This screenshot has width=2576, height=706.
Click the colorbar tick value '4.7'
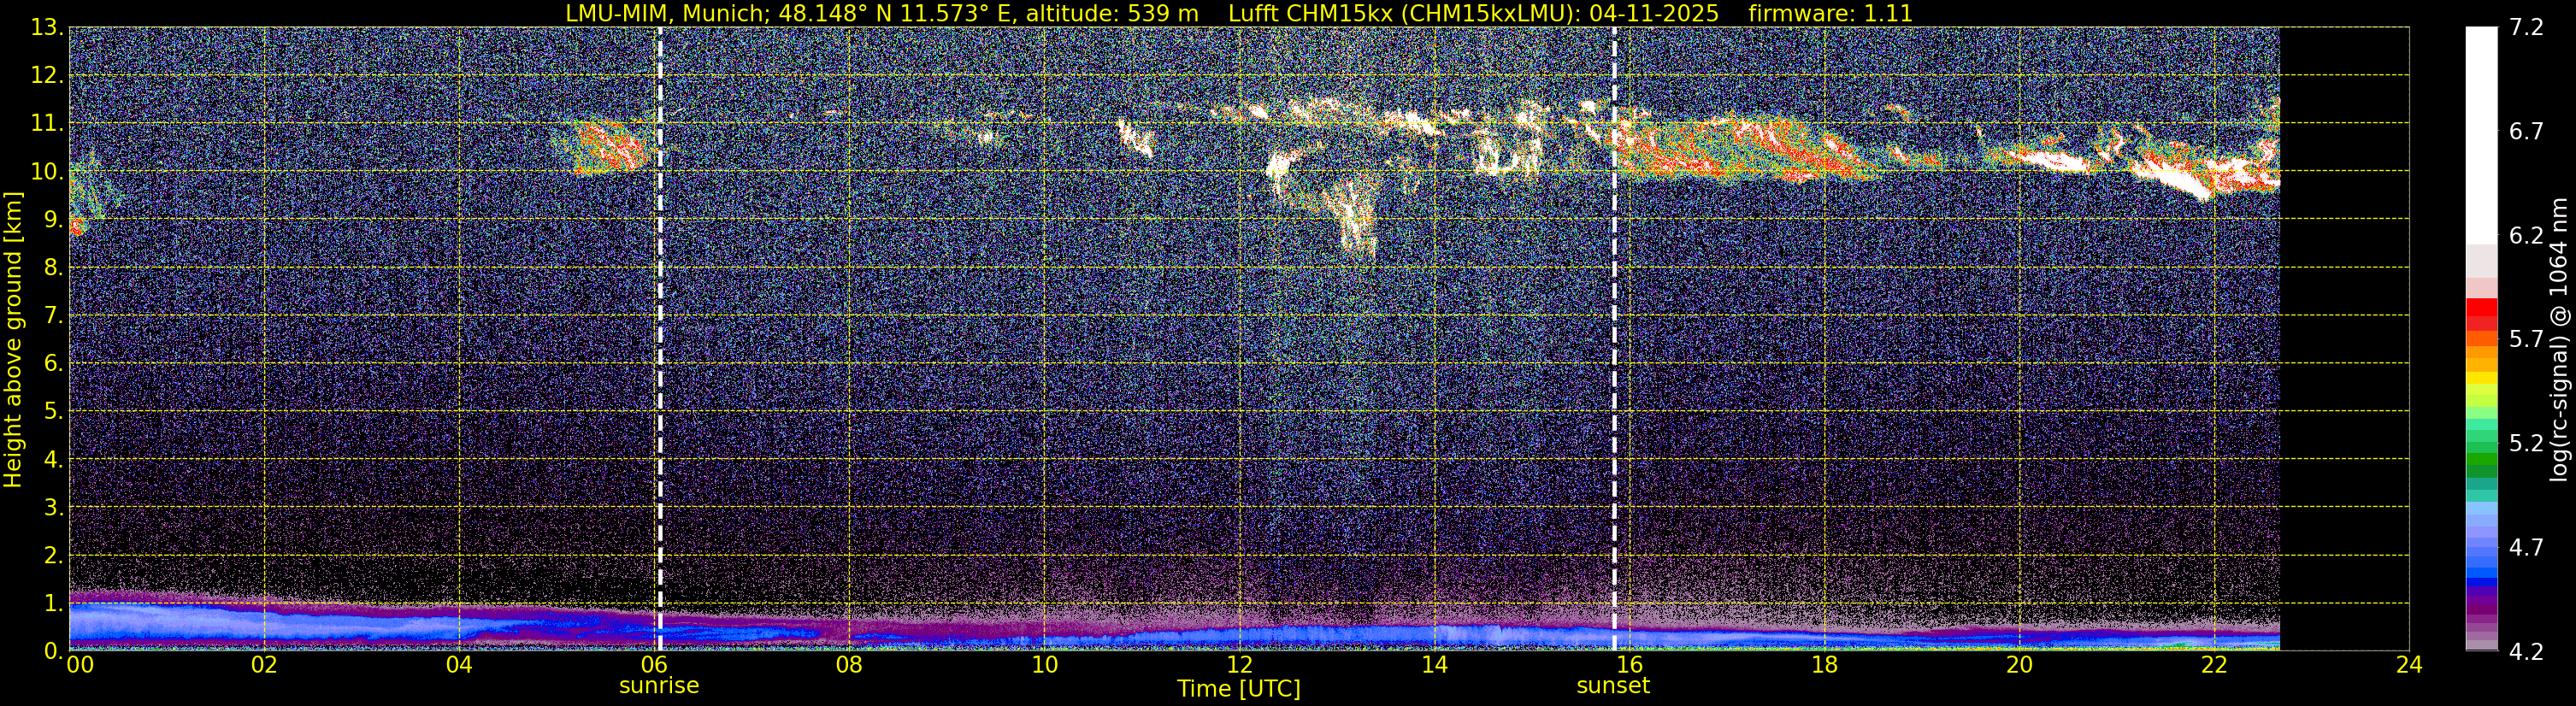[2526, 548]
